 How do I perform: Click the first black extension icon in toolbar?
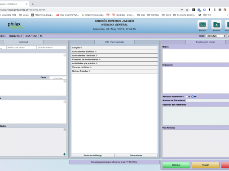[194, 10]
